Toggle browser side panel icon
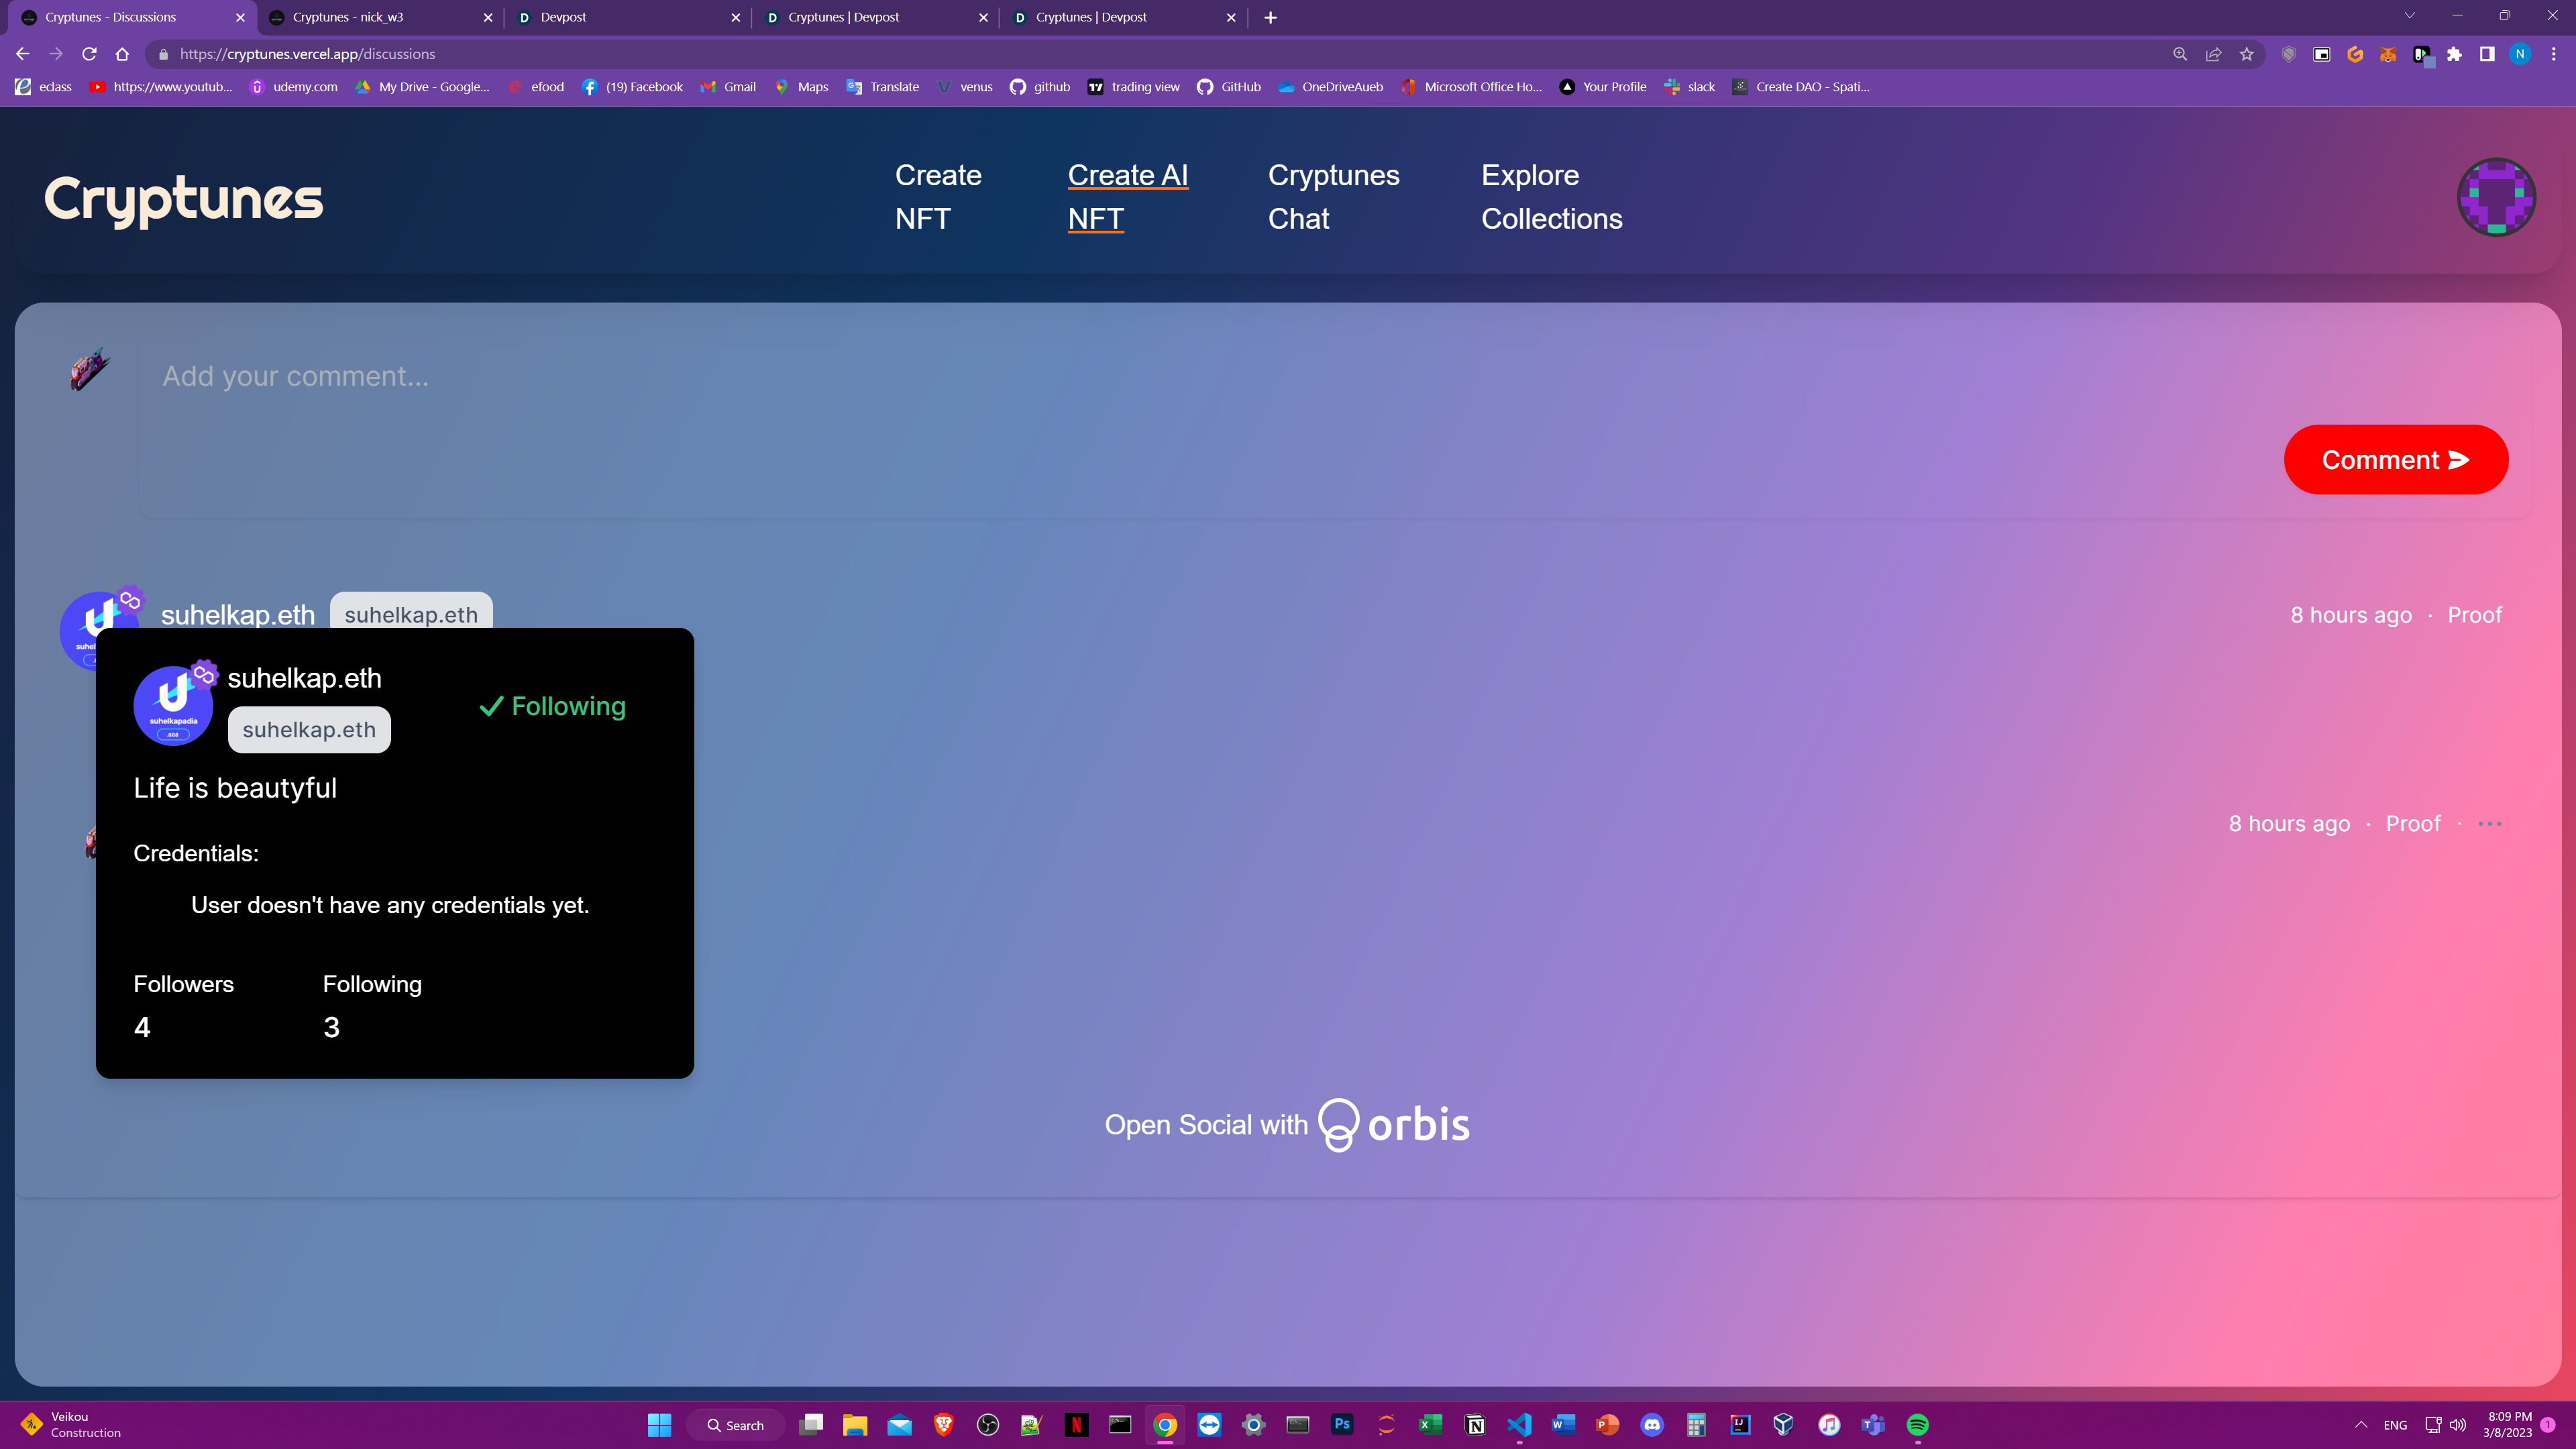Screen dimensions: 2576x1449 pyautogui.click(x=2487, y=55)
